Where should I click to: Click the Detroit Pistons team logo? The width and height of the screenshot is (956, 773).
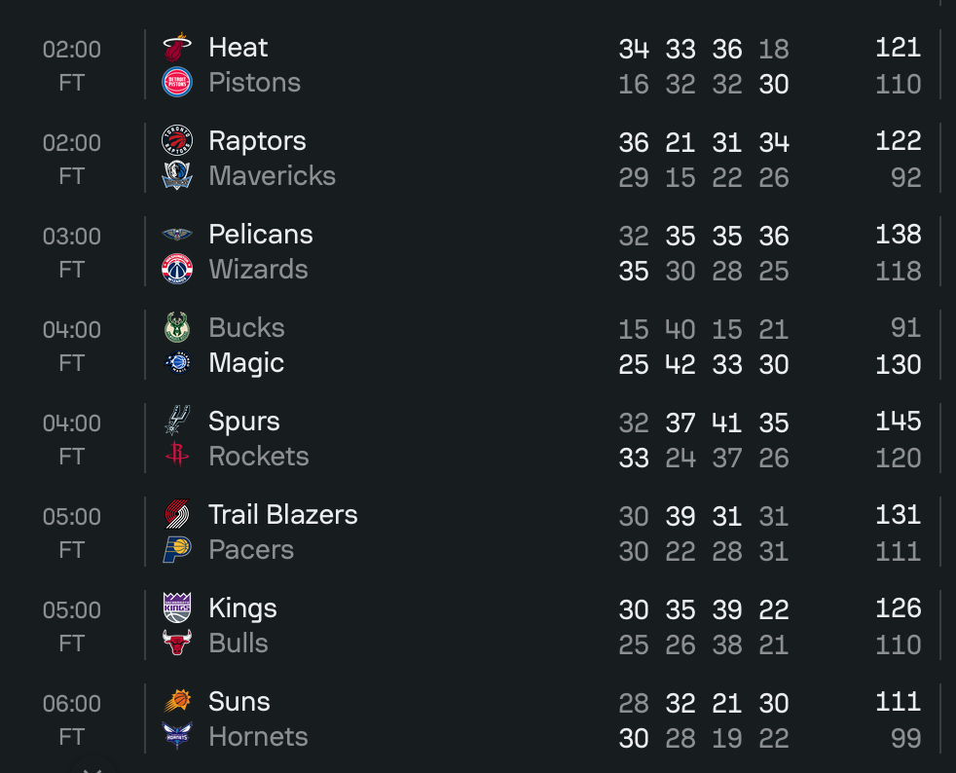pyautogui.click(x=177, y=83)
